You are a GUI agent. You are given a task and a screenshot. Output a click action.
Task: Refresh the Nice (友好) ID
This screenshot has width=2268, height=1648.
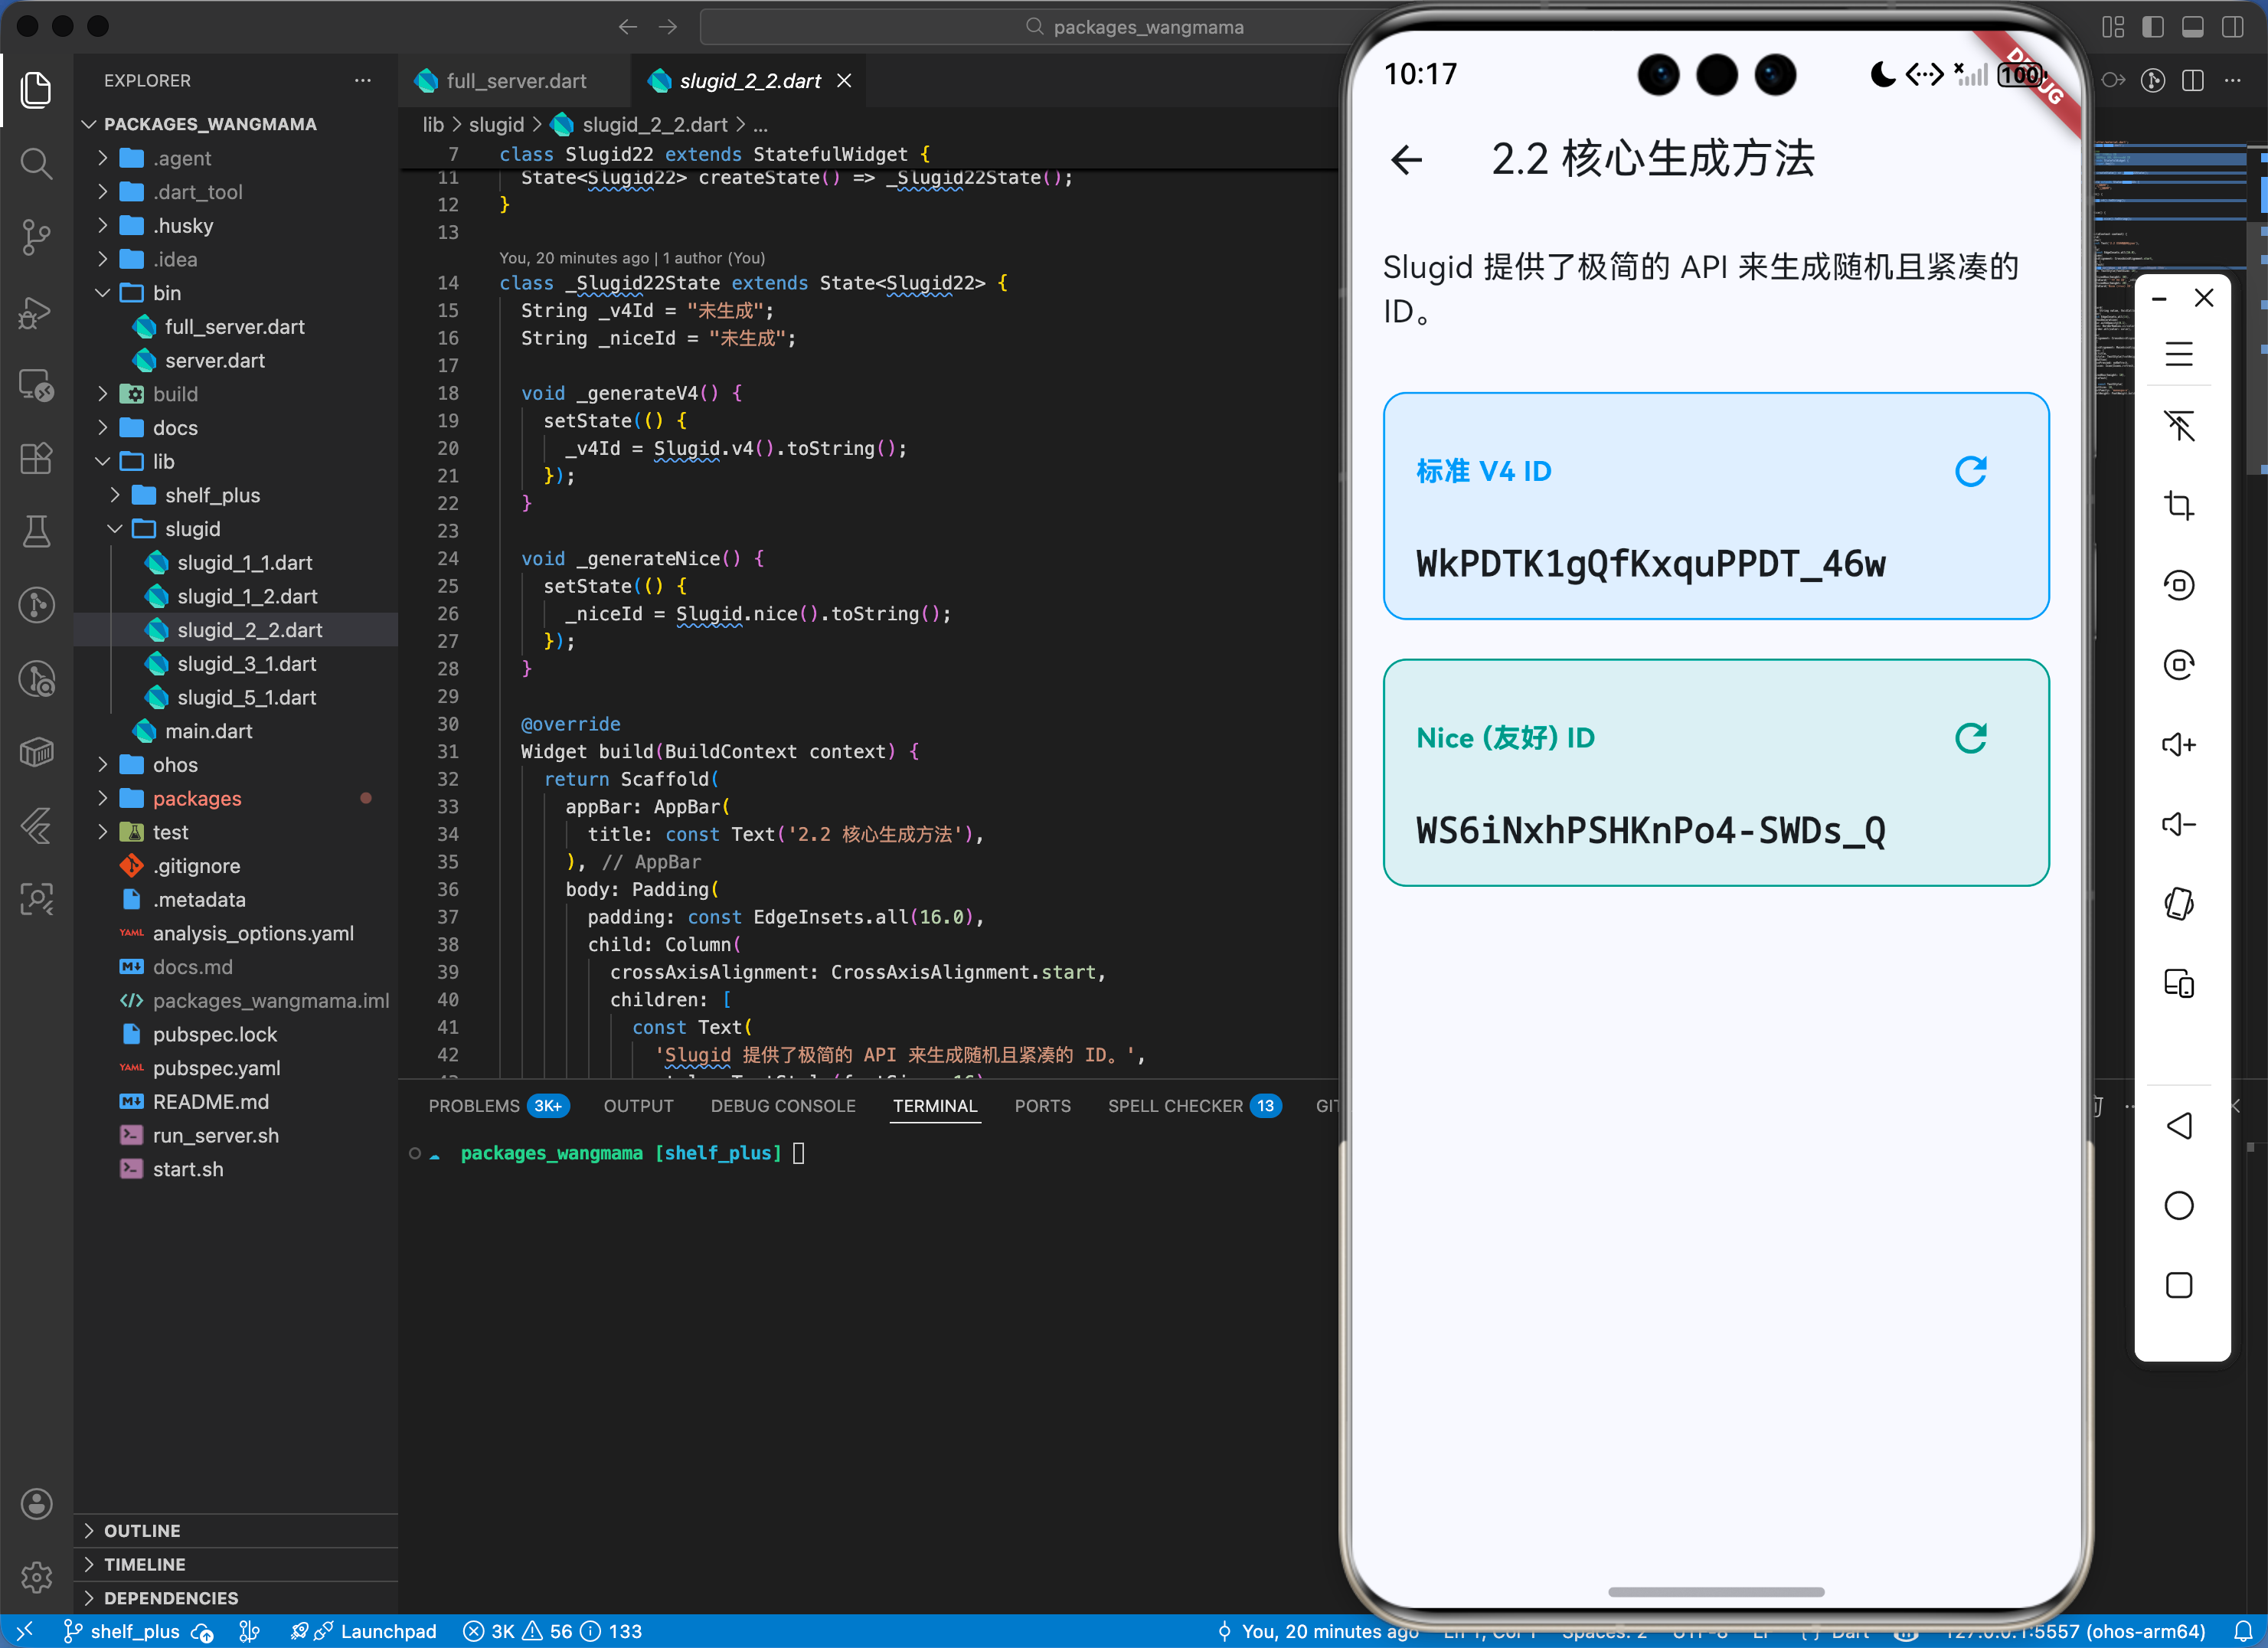[1970, 738]
